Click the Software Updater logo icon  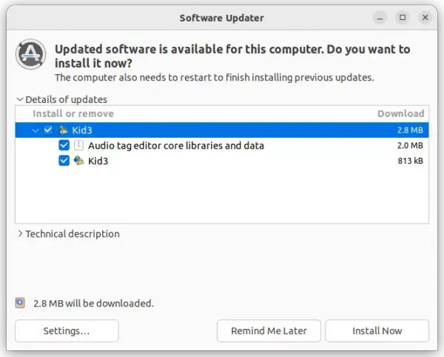coord(31,55)
